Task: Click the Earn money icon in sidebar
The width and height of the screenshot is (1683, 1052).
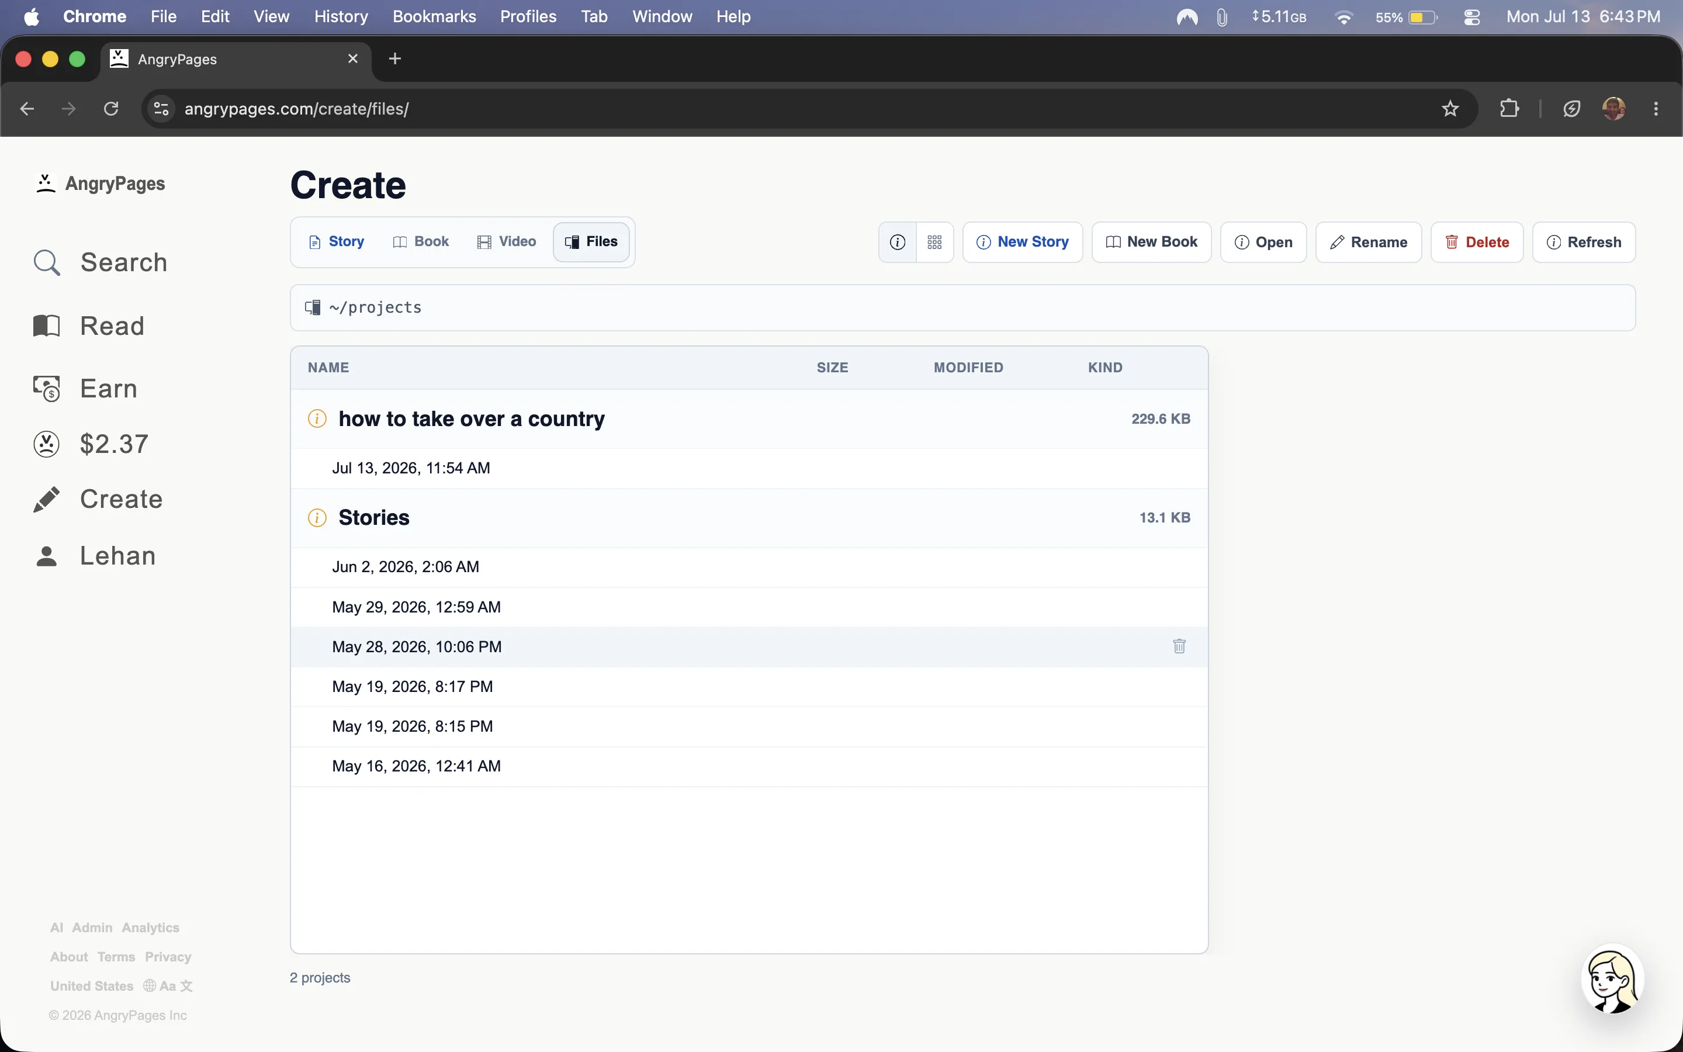Action: point(47,389)
